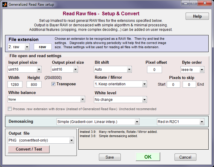214x167 pixels.
Task: Open the White balance dropdown
Action: coord(46,99)
